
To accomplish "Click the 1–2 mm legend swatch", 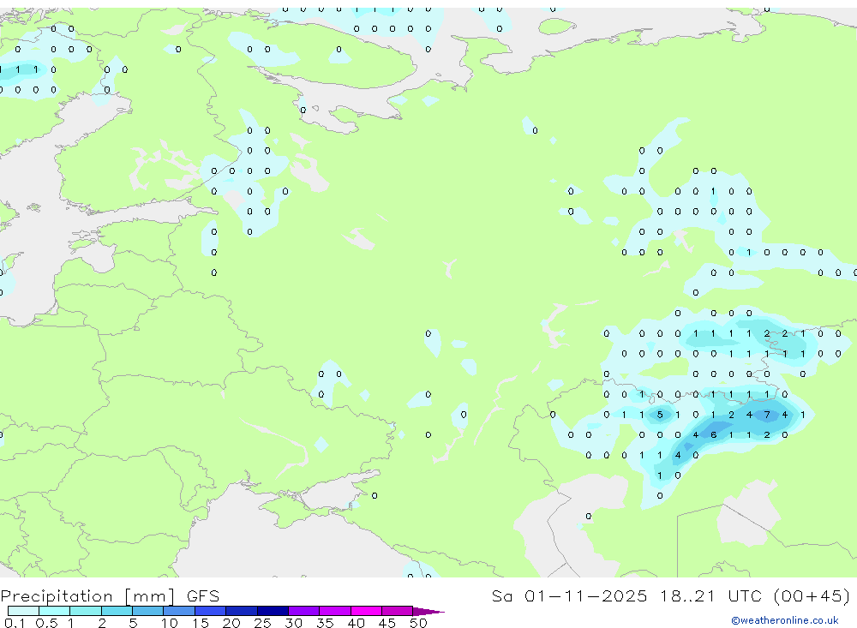I will click(85, 611).
